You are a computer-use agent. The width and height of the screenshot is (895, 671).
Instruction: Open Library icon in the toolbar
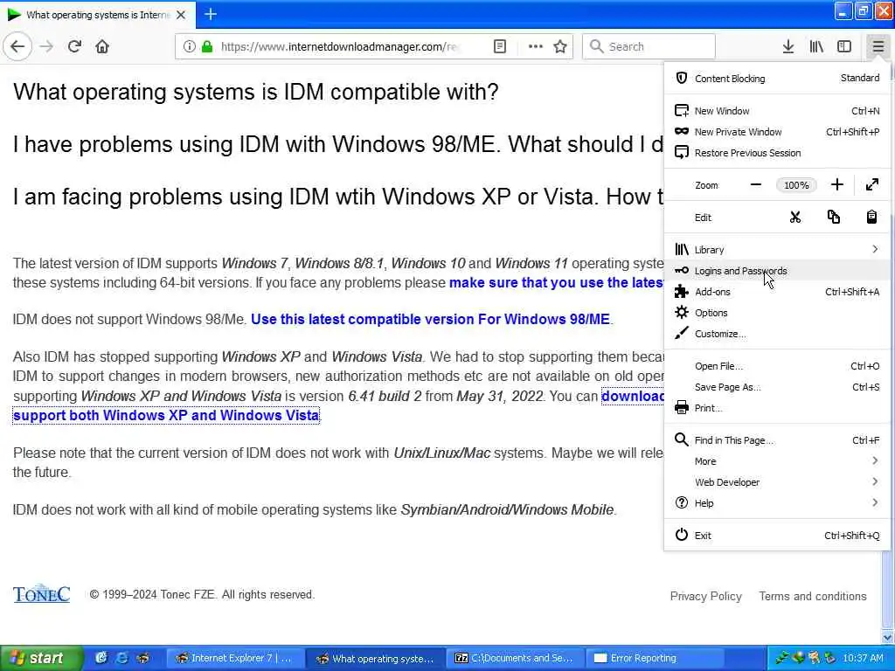tap(816, 46)
